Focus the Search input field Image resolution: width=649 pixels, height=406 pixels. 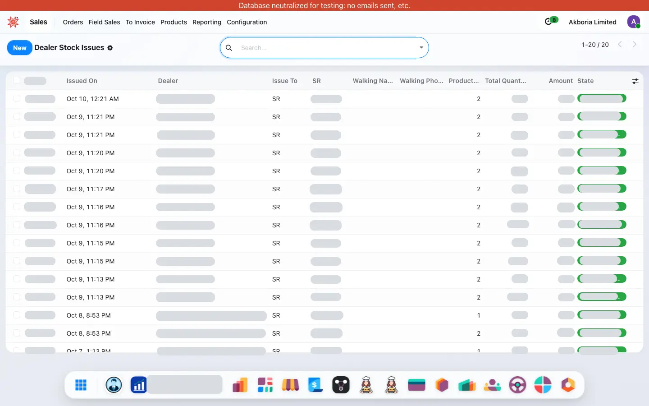pos(327,48)
